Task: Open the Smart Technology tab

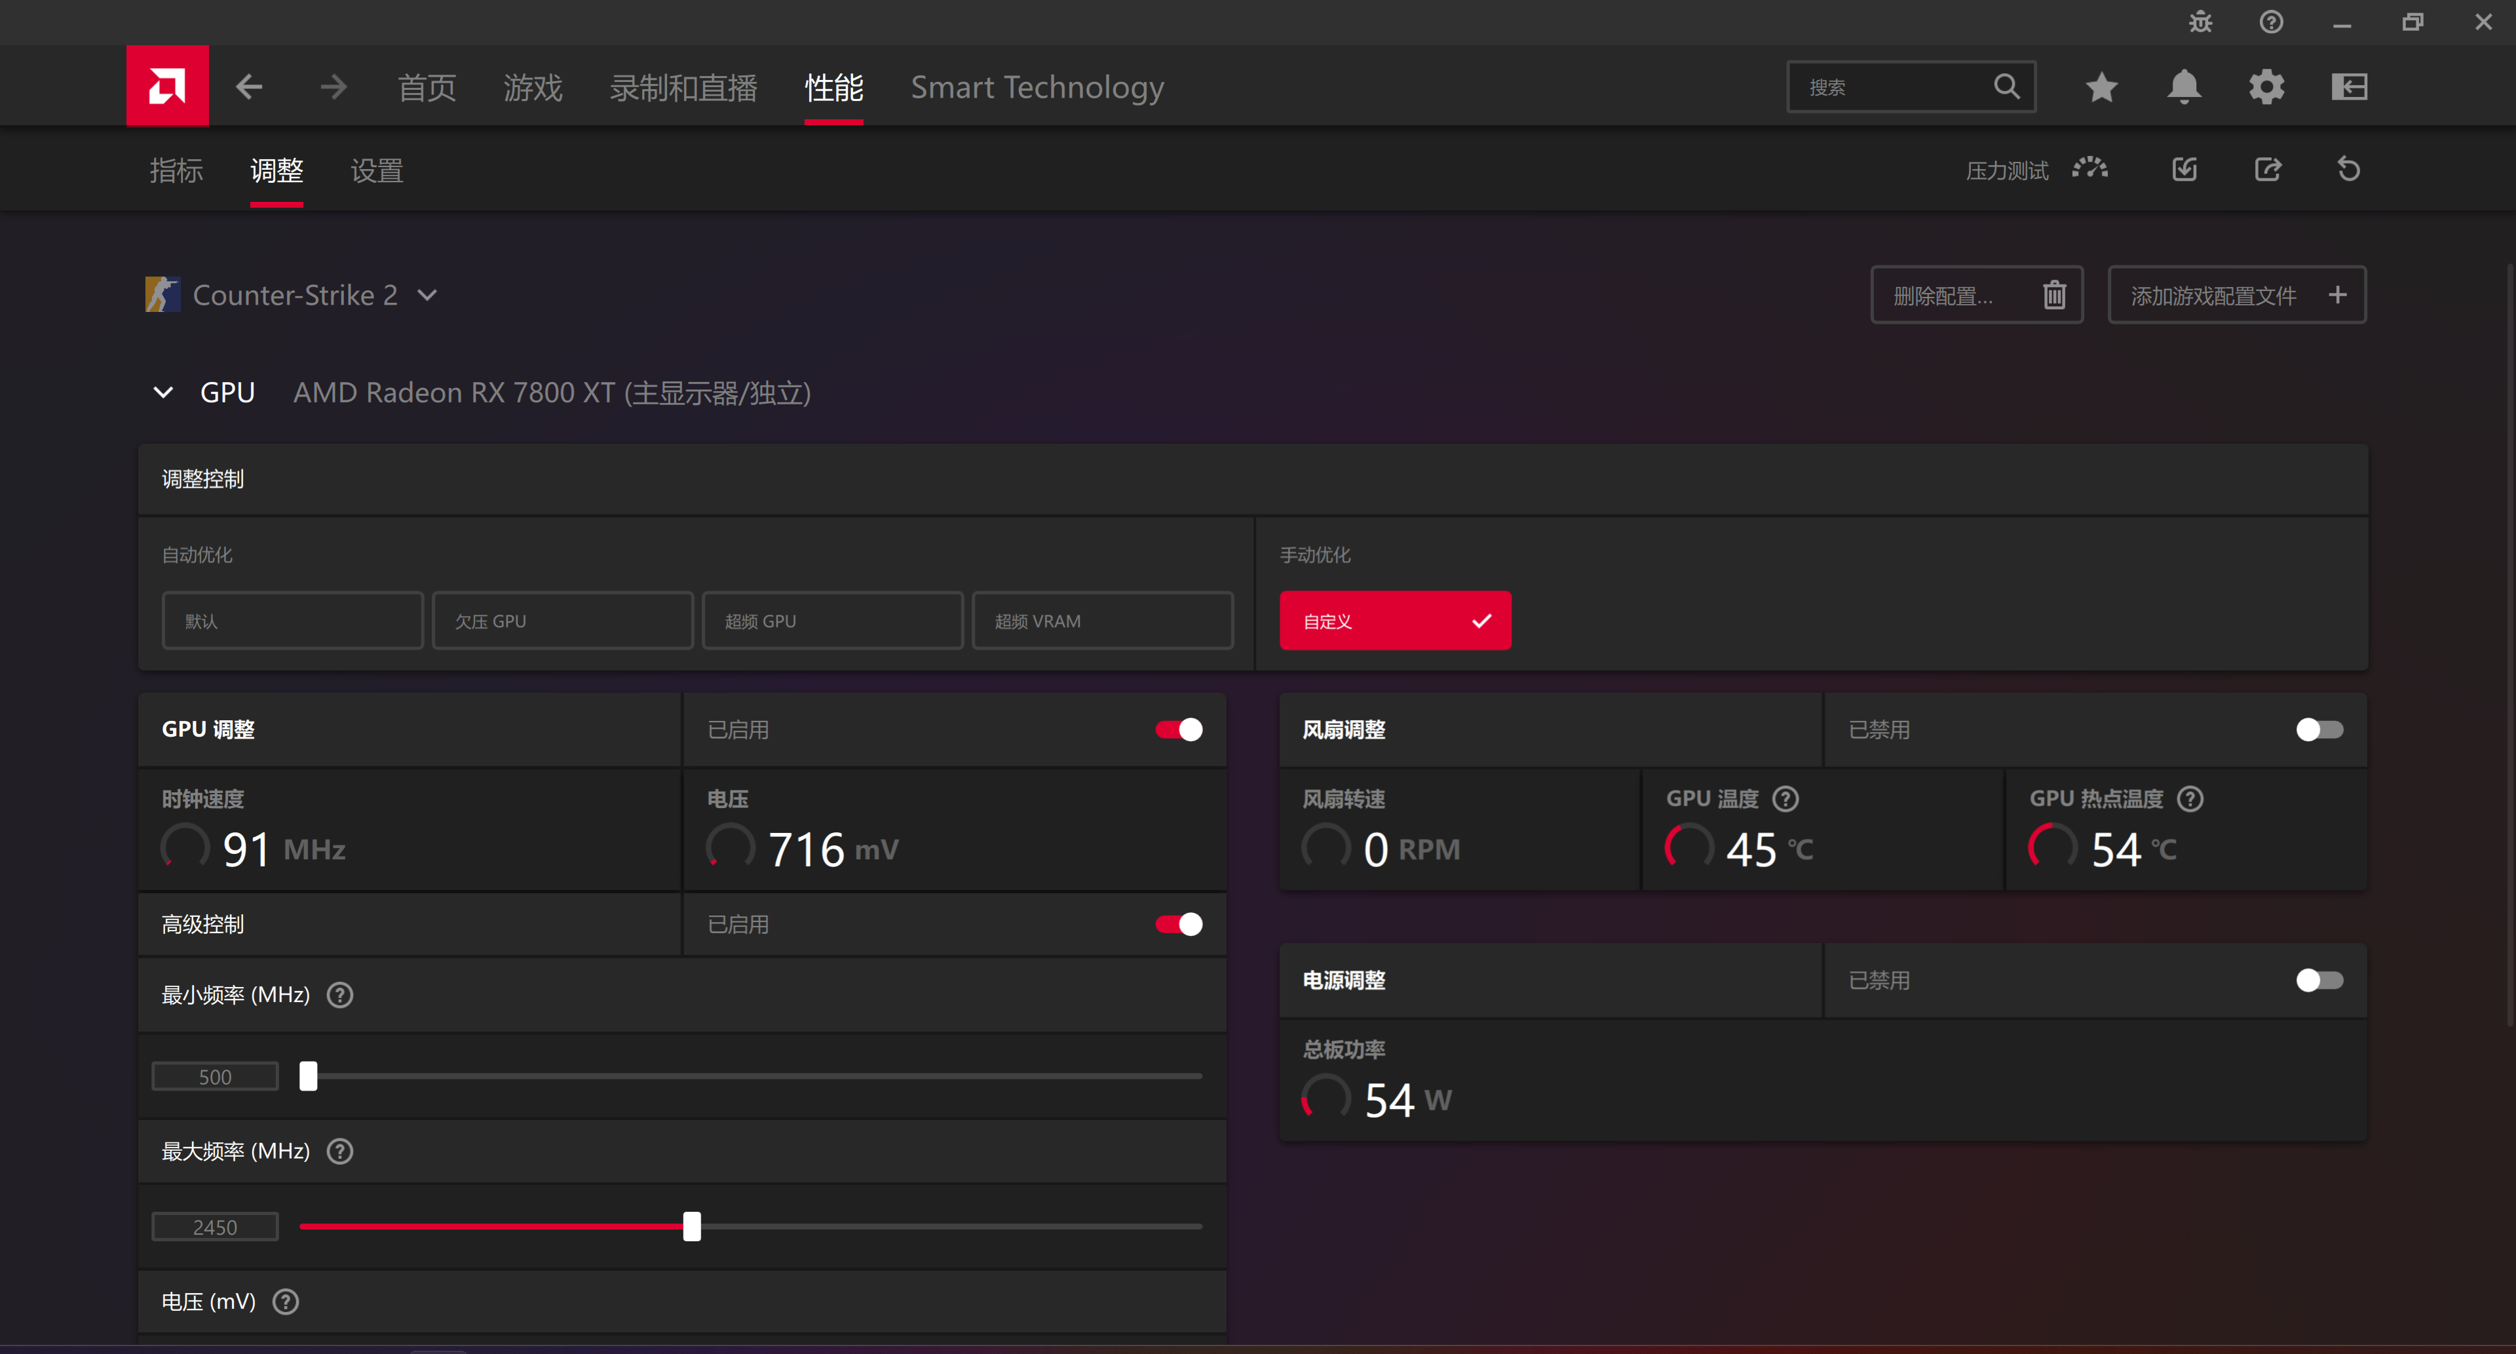Action: pos(1037,87)
